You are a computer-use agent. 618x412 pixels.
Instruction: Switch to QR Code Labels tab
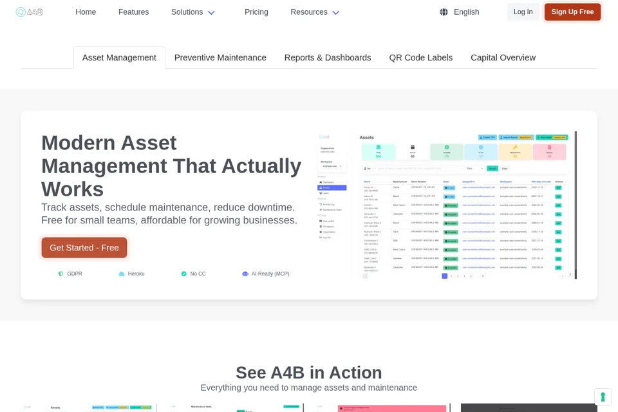(x=420, y=57)
